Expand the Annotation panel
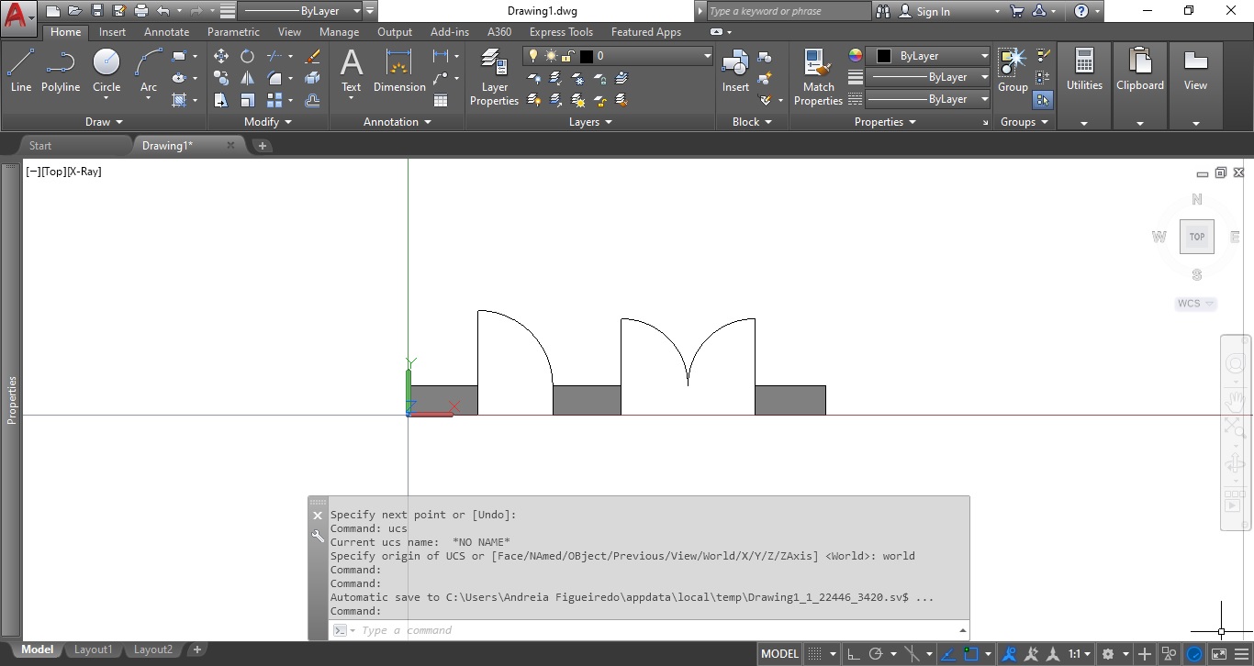1254x666 pixels. pyautogui.click(x=397, y=121)
